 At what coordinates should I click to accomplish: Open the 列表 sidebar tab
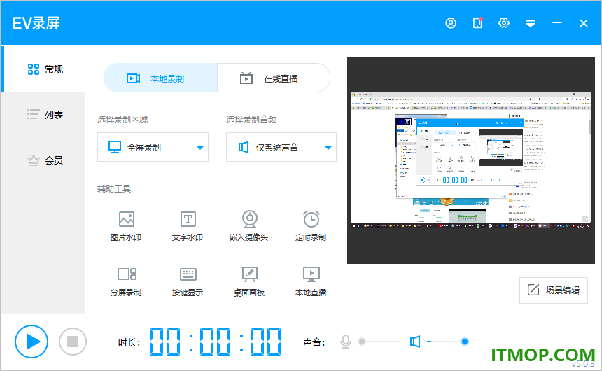(45, 114)
